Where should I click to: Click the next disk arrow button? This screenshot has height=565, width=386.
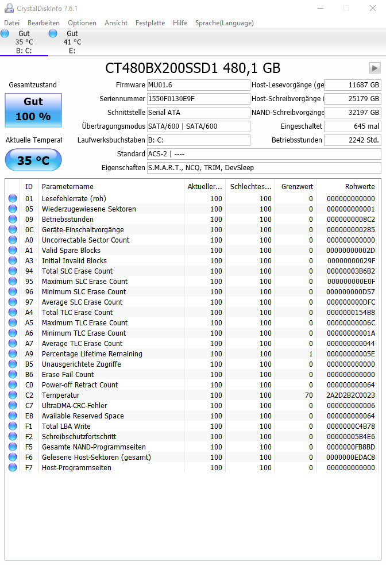tap(375, 68)
